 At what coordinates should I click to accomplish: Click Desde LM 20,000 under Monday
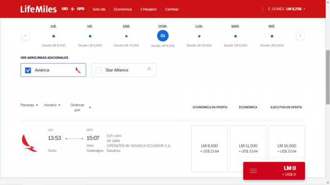click(199, 45)
